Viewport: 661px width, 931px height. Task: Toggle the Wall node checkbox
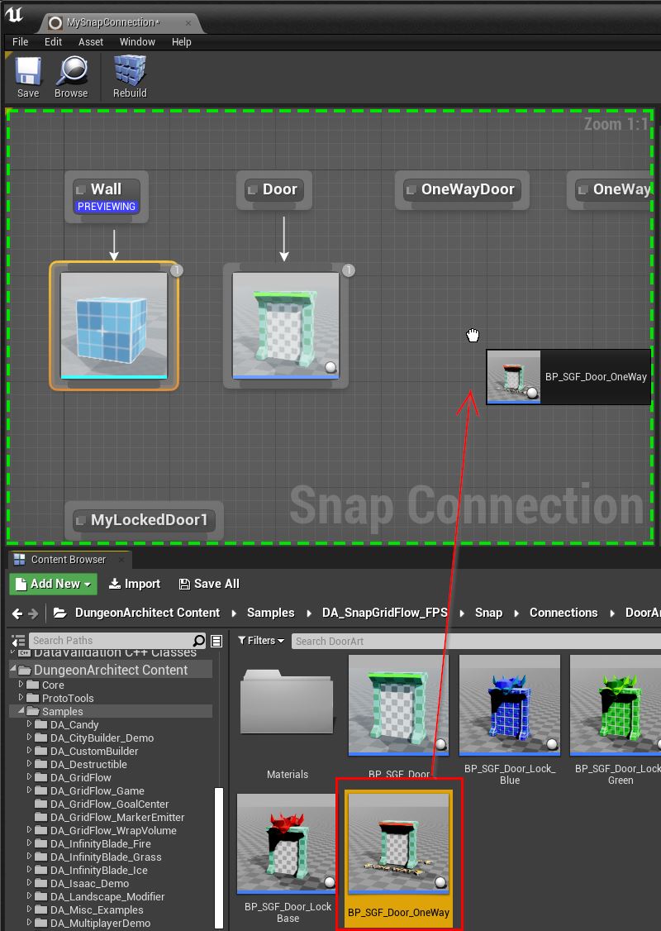(x=81, y=190)
